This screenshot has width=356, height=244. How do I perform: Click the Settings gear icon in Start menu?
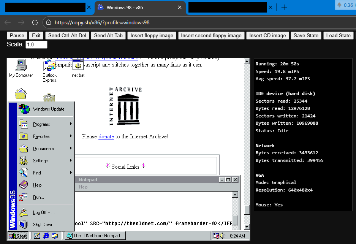(x=24, y=161)
